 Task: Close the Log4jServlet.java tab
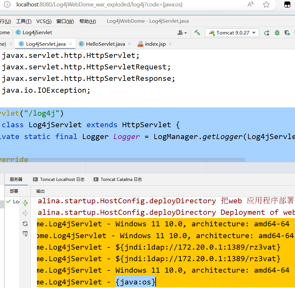point(70,44)
